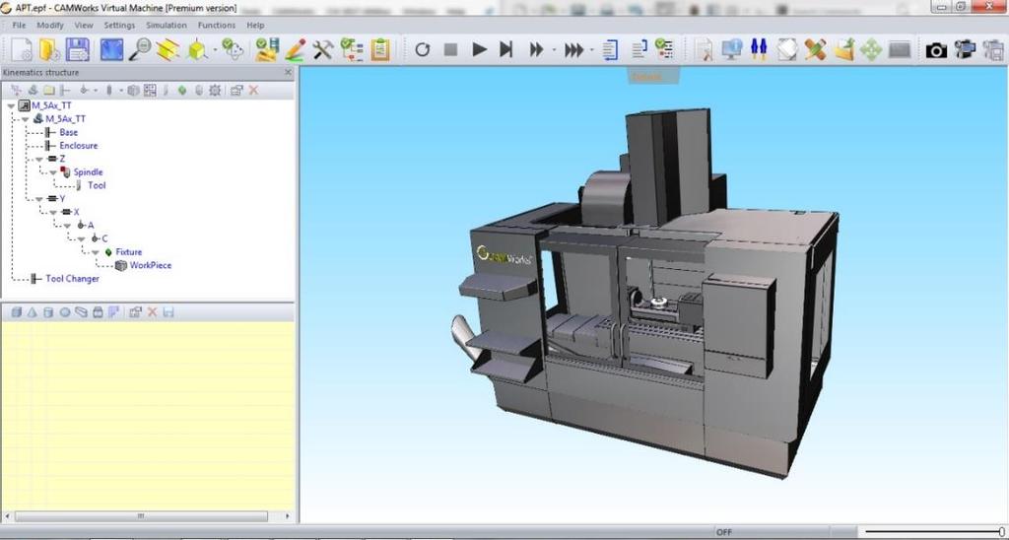Image resolution: width=1009 pixels, height=540 pixels.
Task: Click the double-arrow fast forward button
Action: coord(536,49)
